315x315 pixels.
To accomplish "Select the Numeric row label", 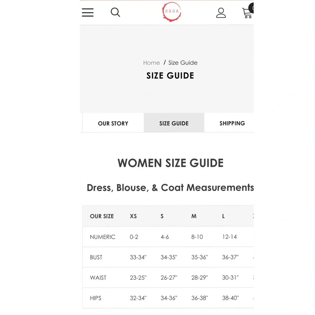I will click(102, 237).
